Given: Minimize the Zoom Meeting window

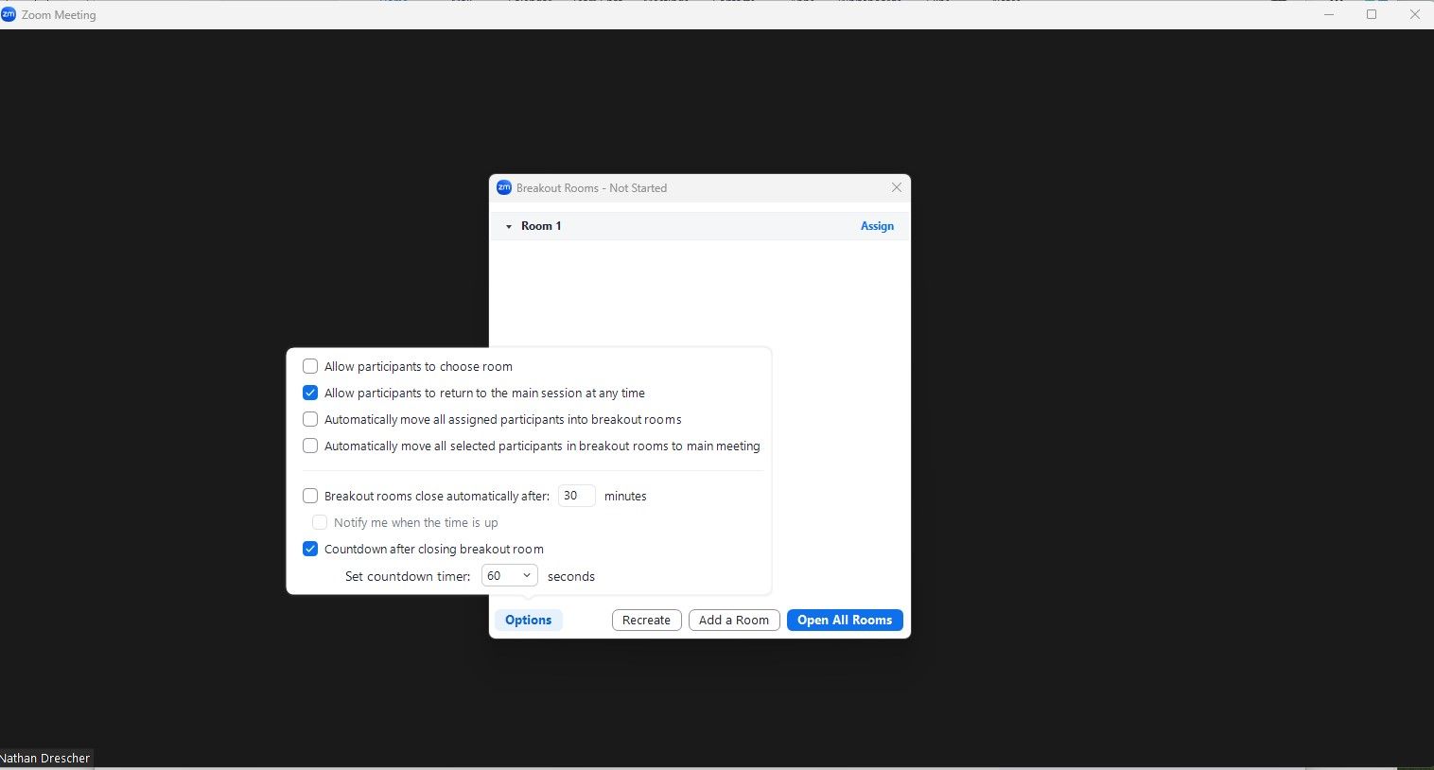Looking at the screenshot, I should pyautogui.click(x=1328, y=14).
